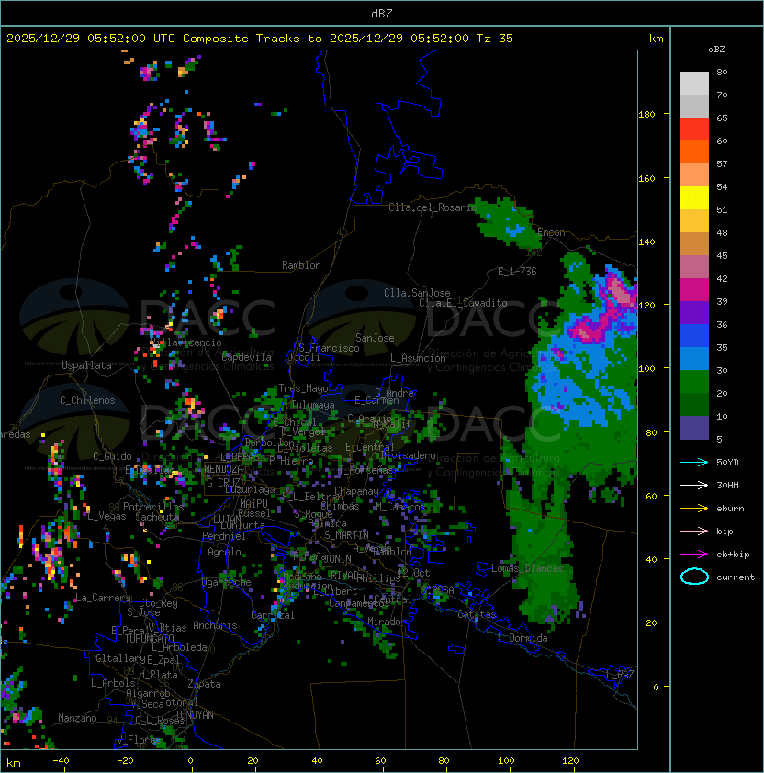764x773 pixels.
Task: Click the MENDOZA city label
Action: click(x=223, y=469)
